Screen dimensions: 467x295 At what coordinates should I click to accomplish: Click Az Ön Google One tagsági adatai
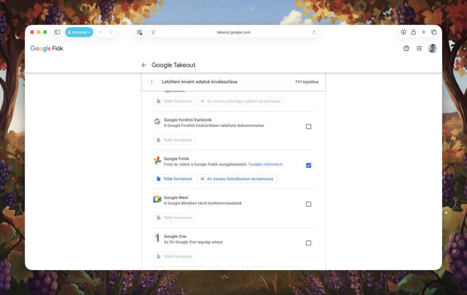pyautogui.click(x=193, y=242)
